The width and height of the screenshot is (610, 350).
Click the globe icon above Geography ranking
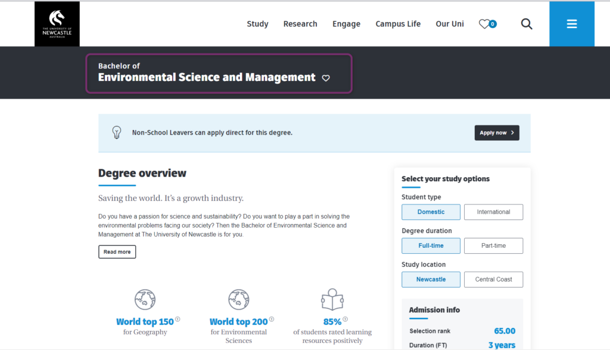[145, 299]
